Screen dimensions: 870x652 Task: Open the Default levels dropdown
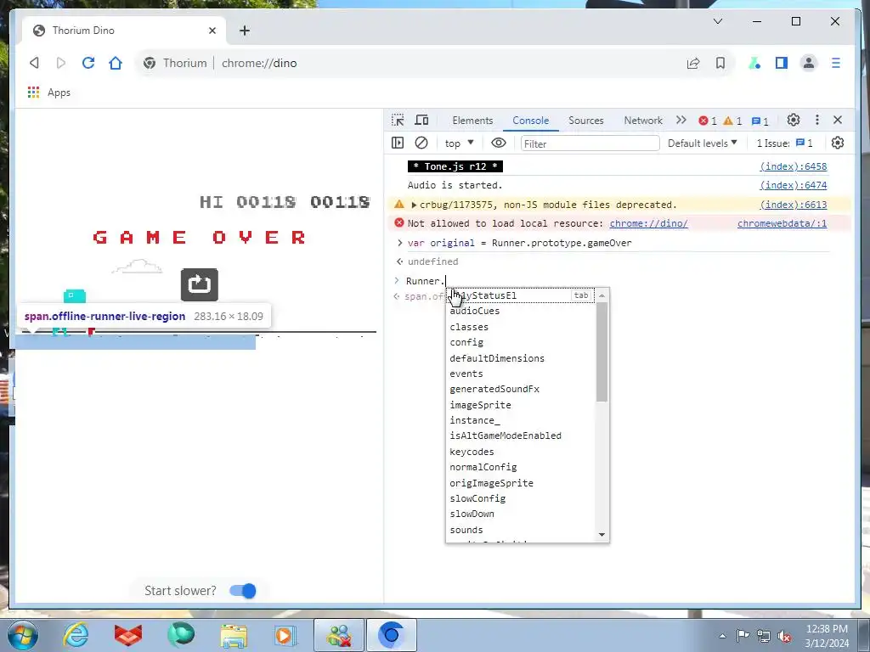(702, 143)
